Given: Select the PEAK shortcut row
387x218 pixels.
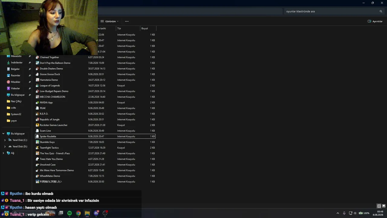Looking at the screenshot, I should (95, 108).
